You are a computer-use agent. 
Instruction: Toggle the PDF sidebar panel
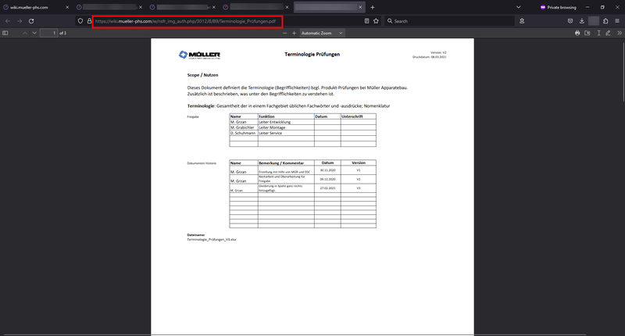pyautogui.click(x=5, y=34)
